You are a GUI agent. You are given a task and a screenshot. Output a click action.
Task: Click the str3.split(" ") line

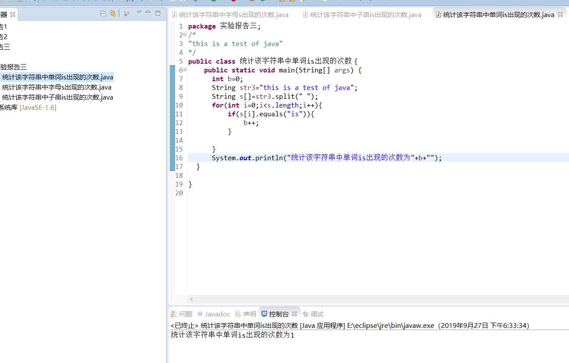click(x=265, y=97)
